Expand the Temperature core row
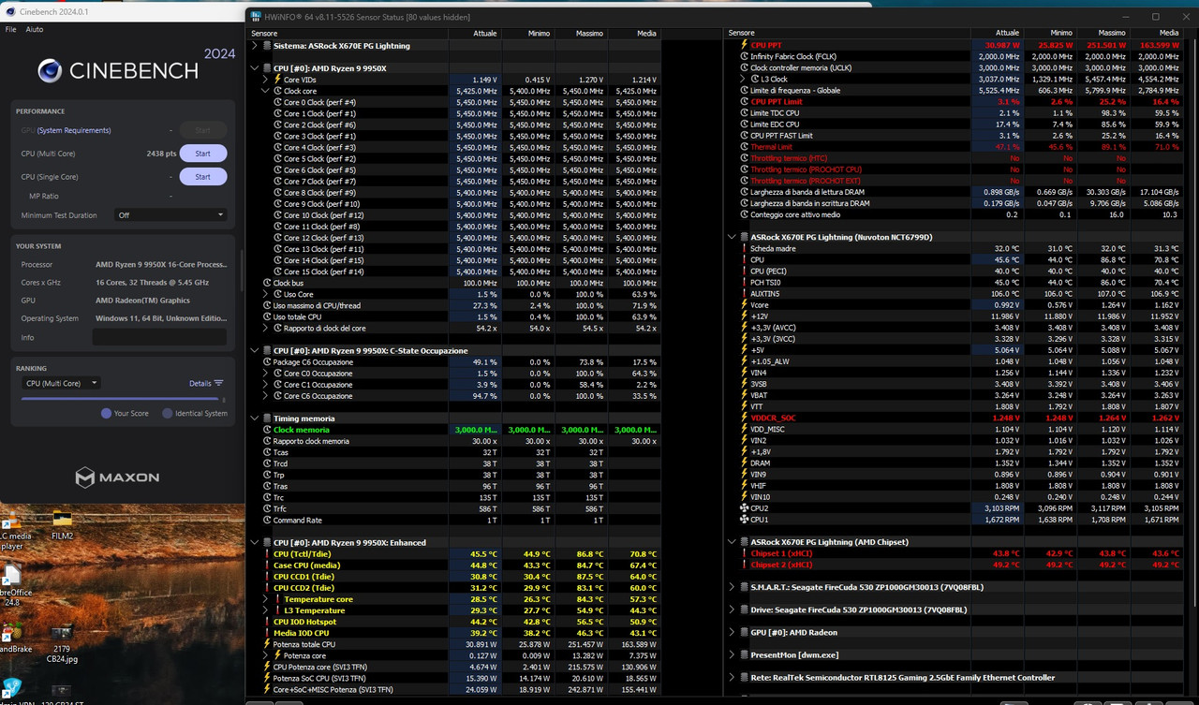1199x705 pixels. click(265, 599)
